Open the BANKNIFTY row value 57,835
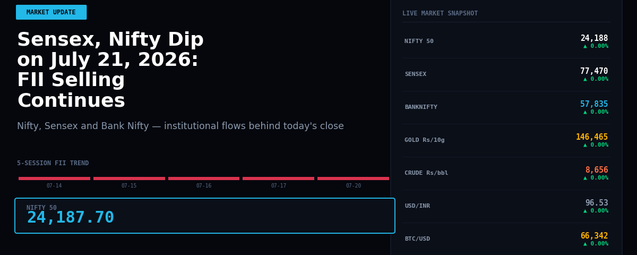637x255 pixels. (x=594, y=104)
